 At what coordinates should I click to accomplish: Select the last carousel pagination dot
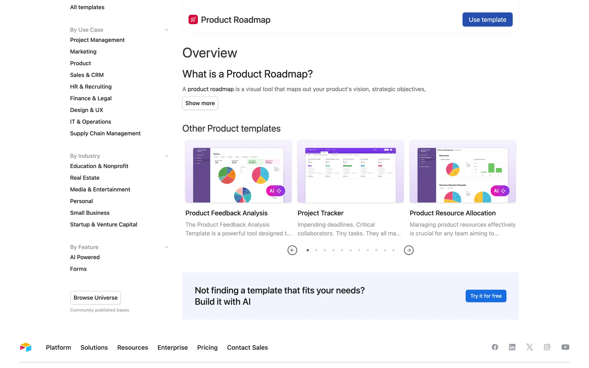393,250
